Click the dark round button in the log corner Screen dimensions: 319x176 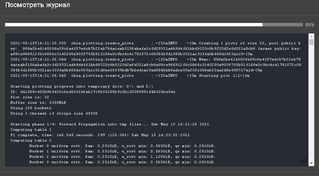(304, 161)
